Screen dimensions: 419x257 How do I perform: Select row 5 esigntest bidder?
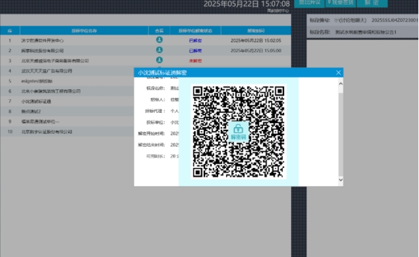tap(67, 81)
